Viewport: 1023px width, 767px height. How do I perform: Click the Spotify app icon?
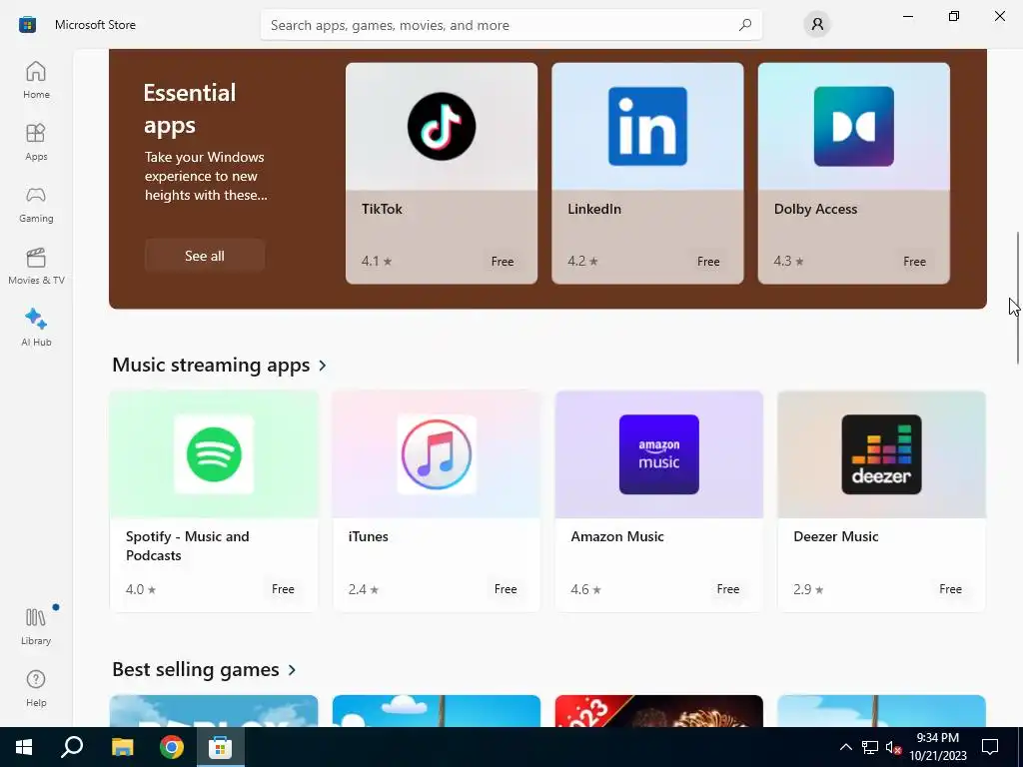pyautogui.click(x=214, y=454)
